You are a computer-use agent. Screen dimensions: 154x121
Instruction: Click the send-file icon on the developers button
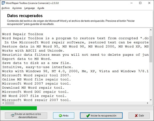click(x=12, y=116)
